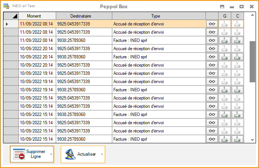Screen dimensions: 259x168
Task: Click the G column download icon on the 11/09/2022 08:14 Facture row
Action: (225, 40)
